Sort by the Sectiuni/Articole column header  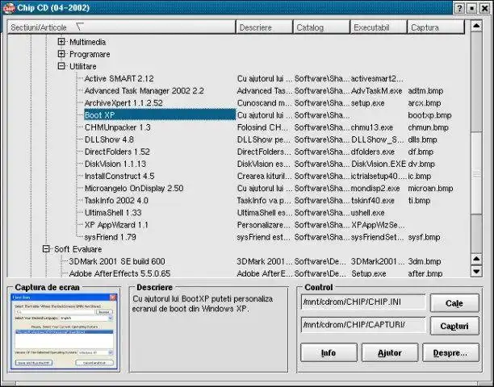[x=121, y=27]
